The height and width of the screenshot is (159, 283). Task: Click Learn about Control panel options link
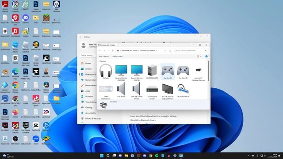coord(153,116)
